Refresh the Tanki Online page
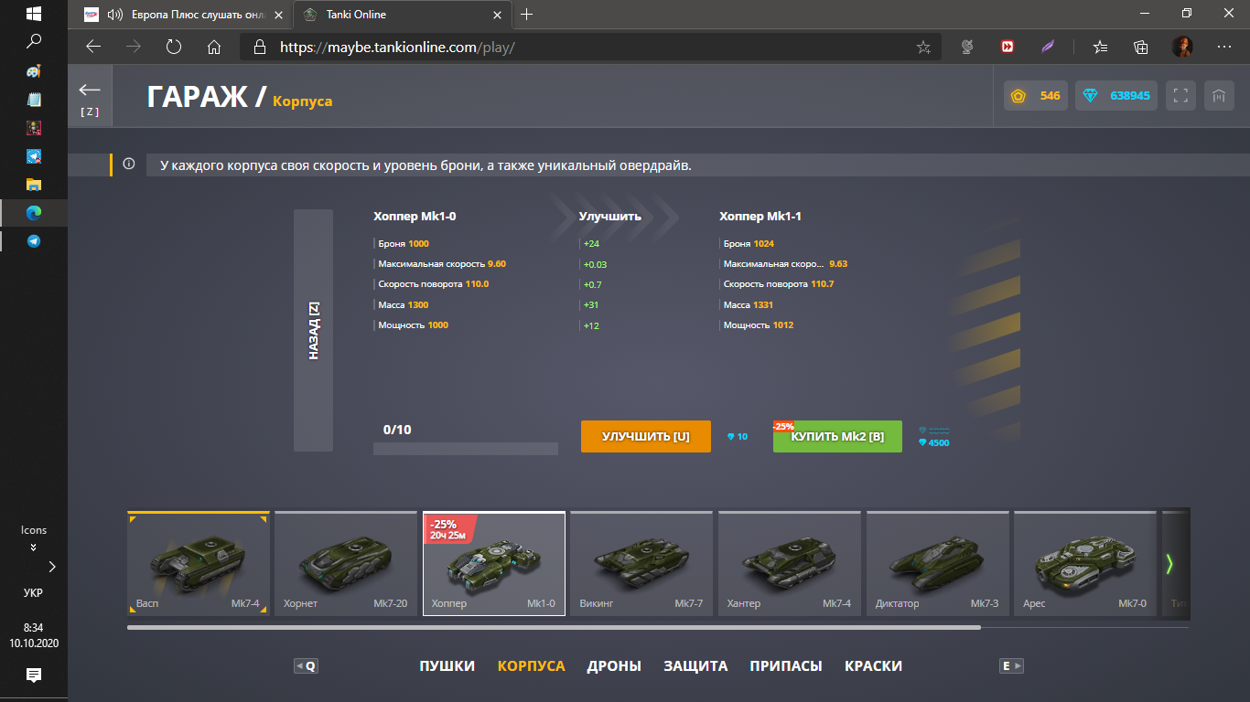Screen dimensions: 1250x702 pos(174,47)
